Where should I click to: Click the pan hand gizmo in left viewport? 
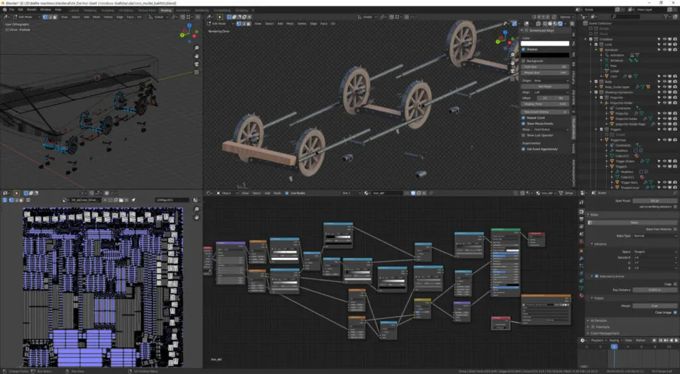(x=197, y=56)
